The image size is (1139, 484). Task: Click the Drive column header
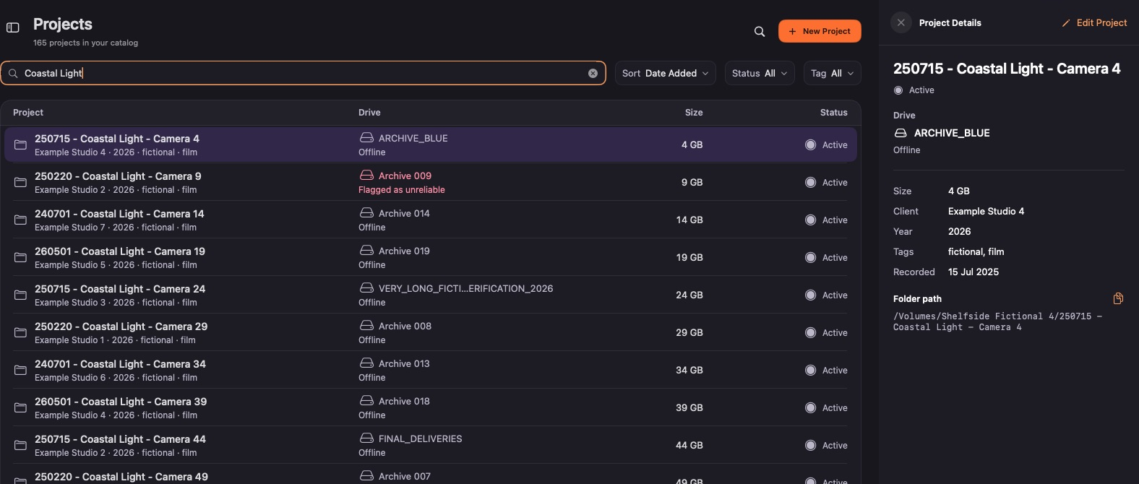[369, 113]
